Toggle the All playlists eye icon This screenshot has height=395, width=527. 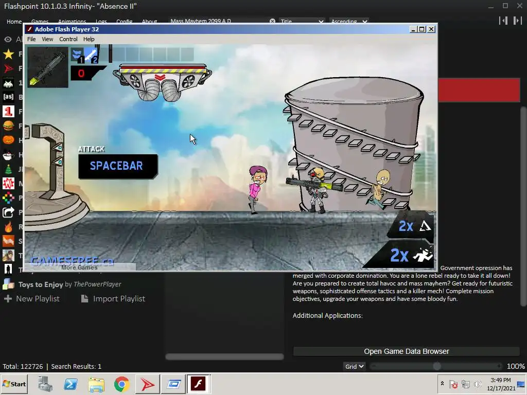[8, 39]
